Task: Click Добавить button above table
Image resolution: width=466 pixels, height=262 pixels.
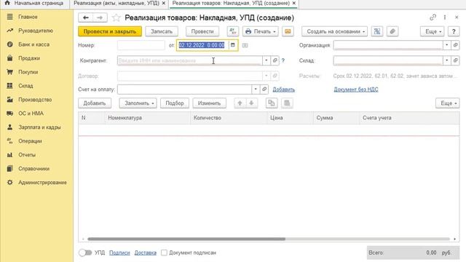Action: [95, 103]
